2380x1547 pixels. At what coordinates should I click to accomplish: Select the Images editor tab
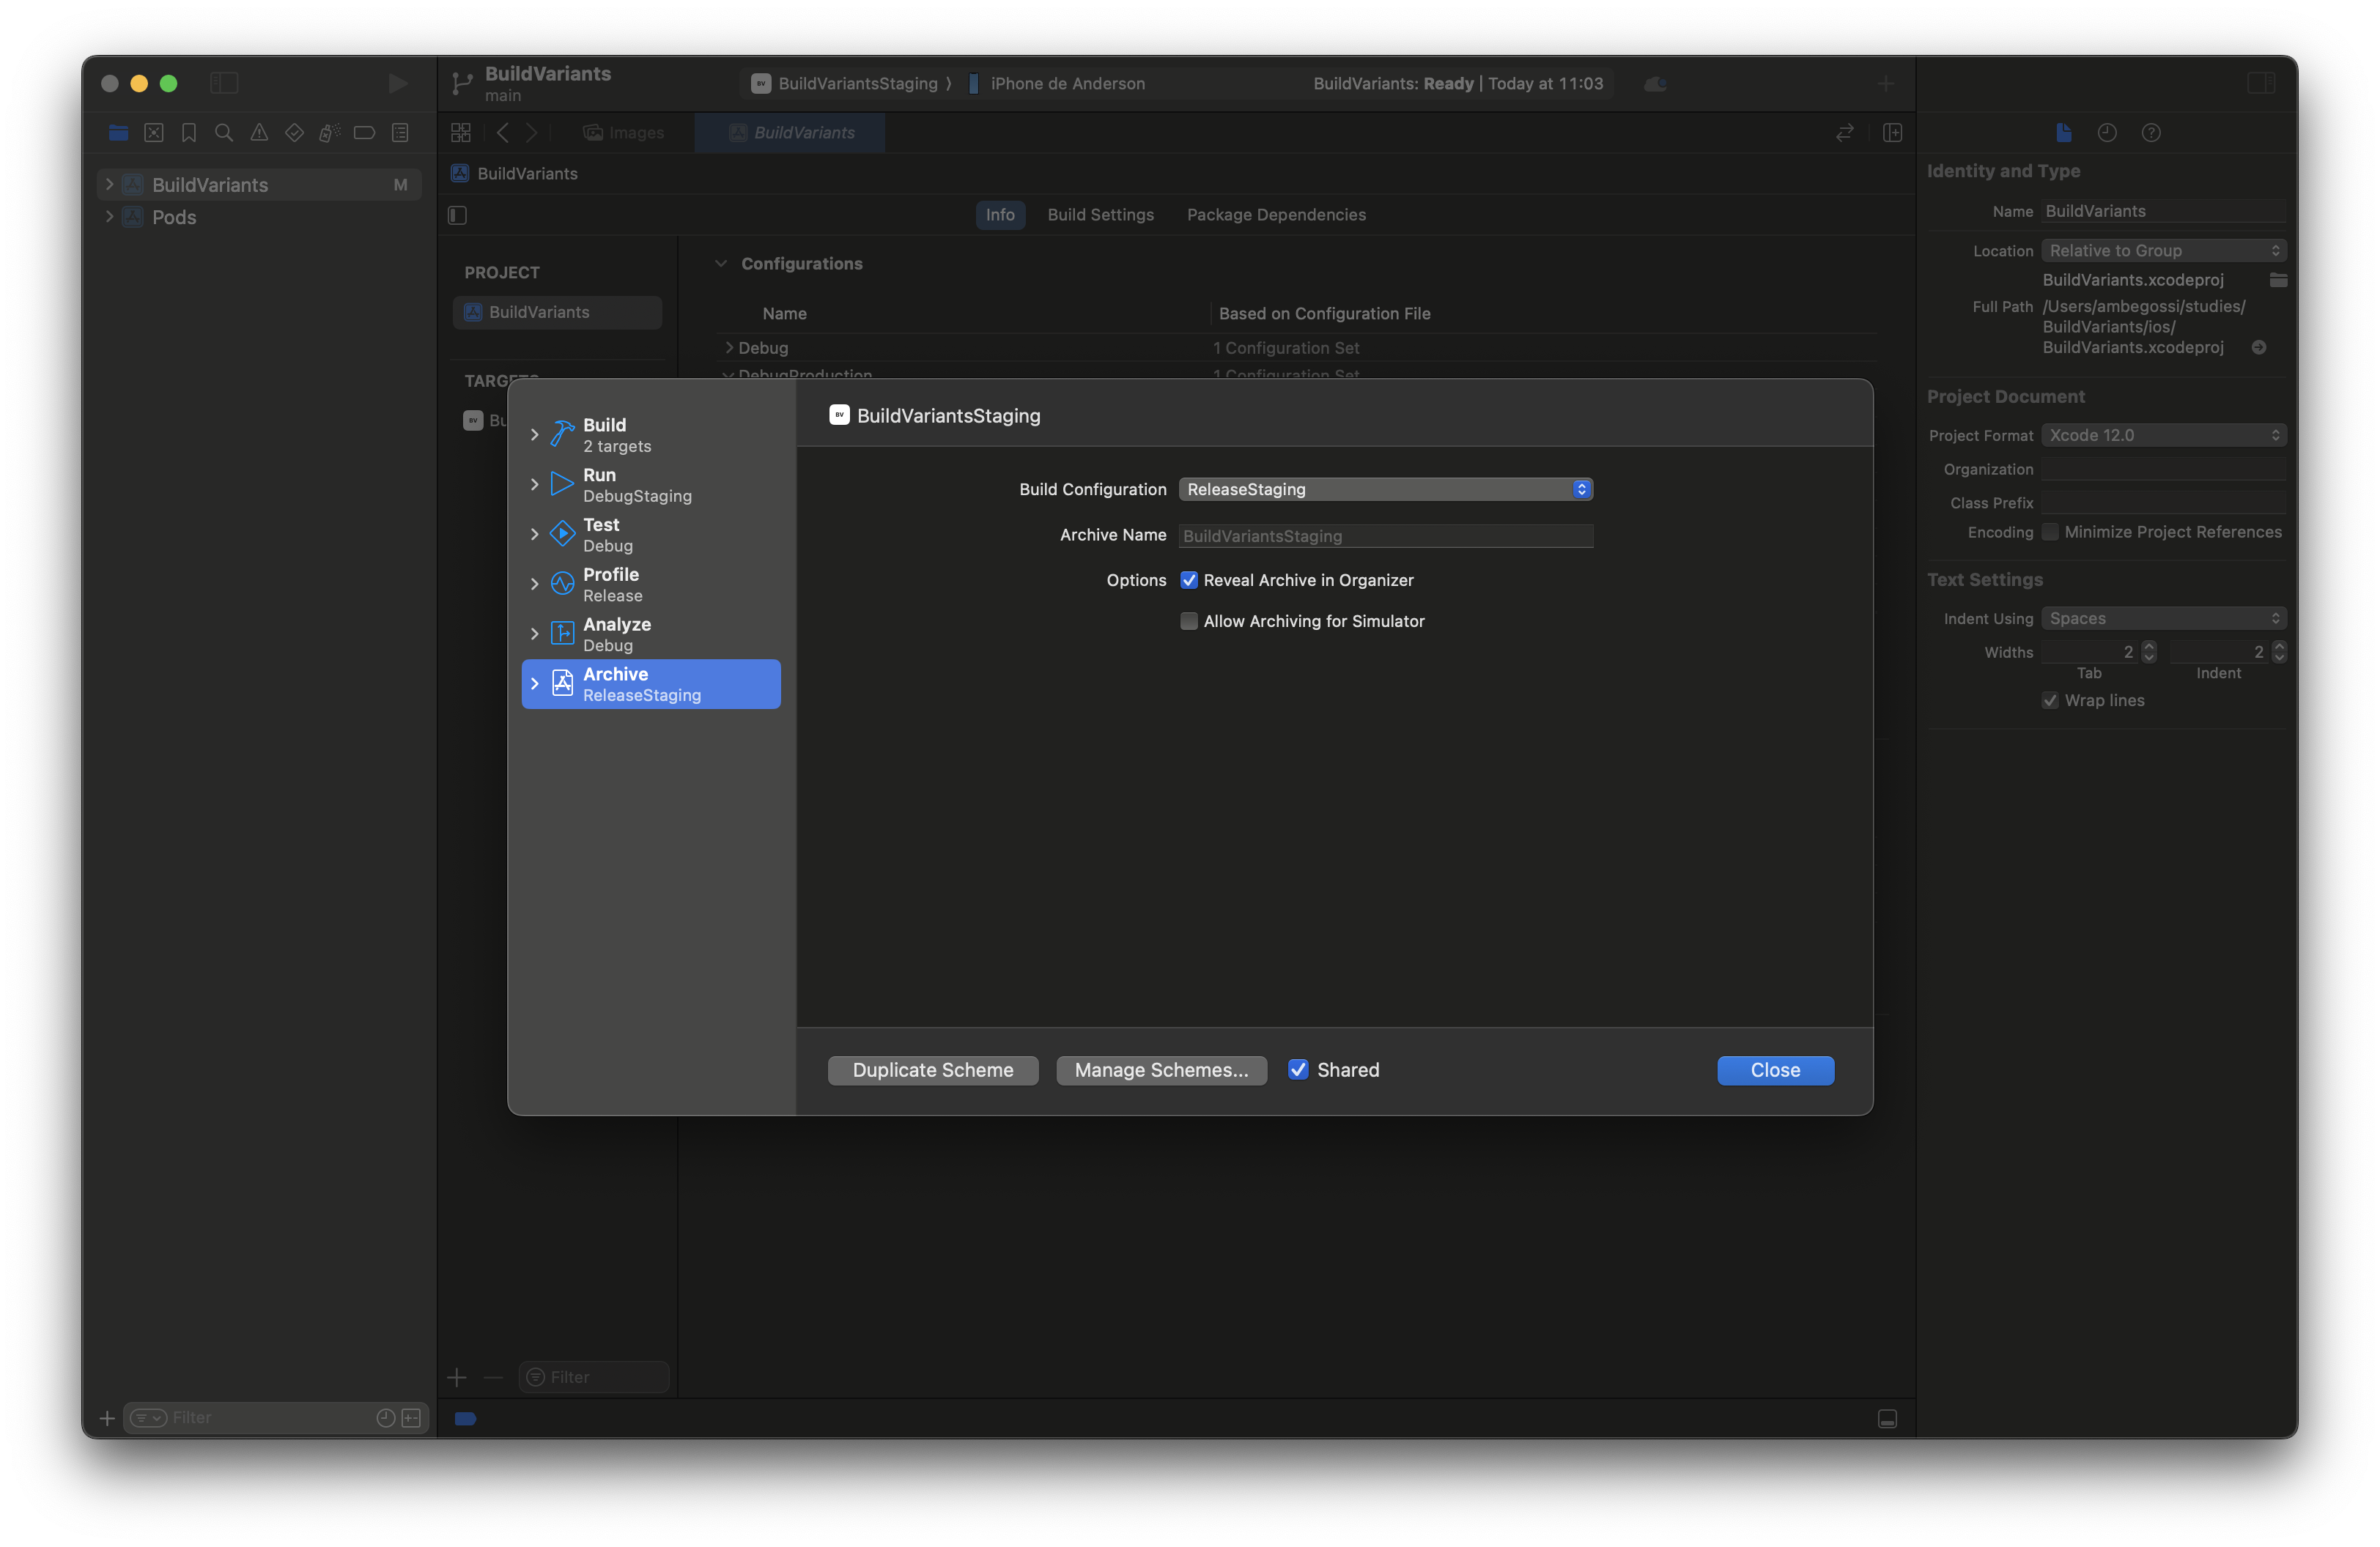tap(624, 133)
